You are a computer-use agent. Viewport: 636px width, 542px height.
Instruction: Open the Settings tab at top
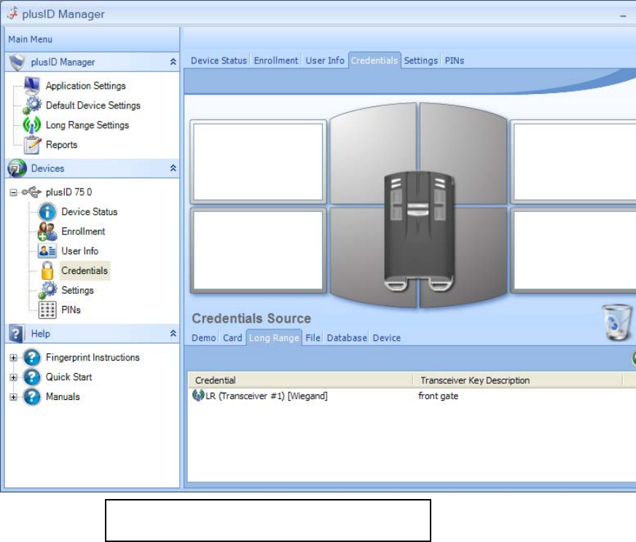(x=420, y=60)
